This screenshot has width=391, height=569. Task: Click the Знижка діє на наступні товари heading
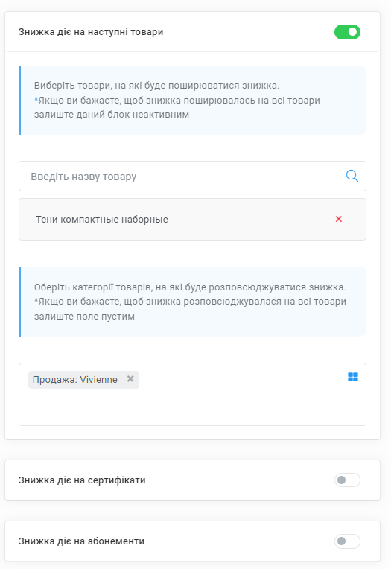point(91,32)
